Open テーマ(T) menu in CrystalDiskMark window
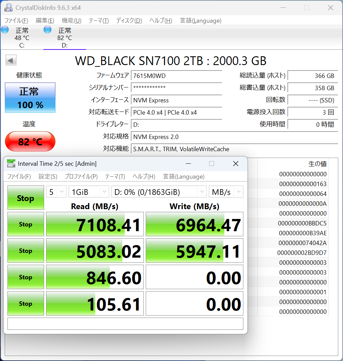This screenshot has height=361, width=343. 115,177
